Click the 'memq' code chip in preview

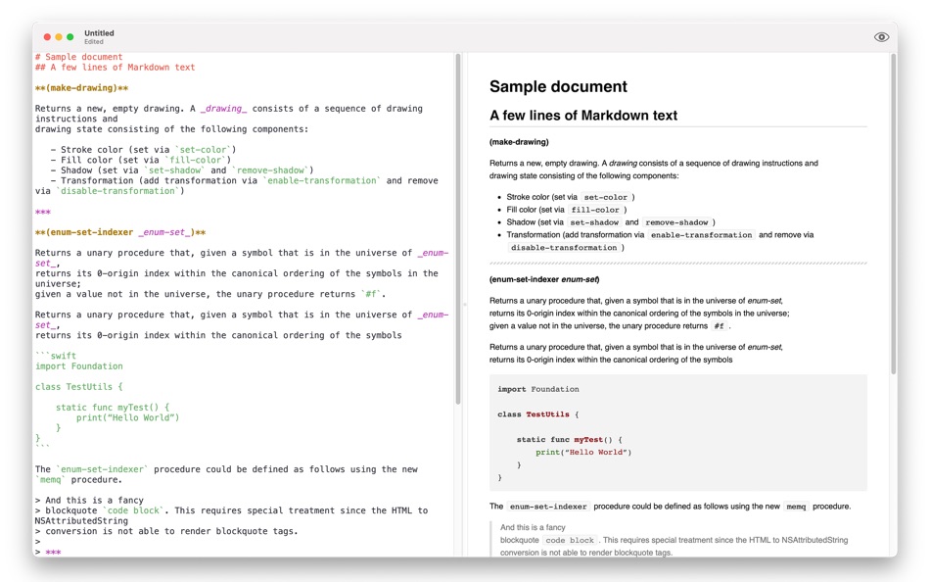(x=796, y=507)
